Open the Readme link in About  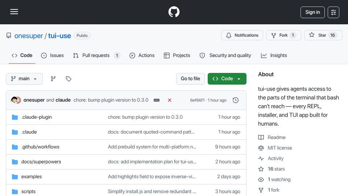coord(277,137)
